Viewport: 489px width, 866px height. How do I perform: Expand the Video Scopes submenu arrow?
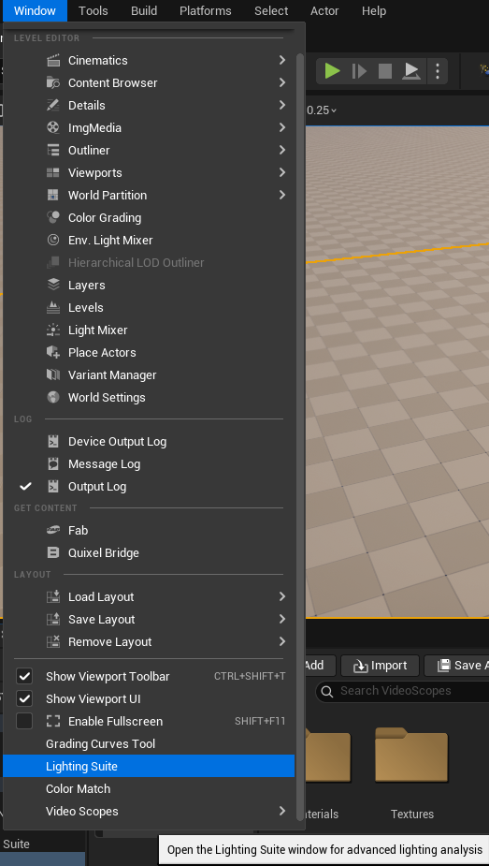click(x=282, y=811)
